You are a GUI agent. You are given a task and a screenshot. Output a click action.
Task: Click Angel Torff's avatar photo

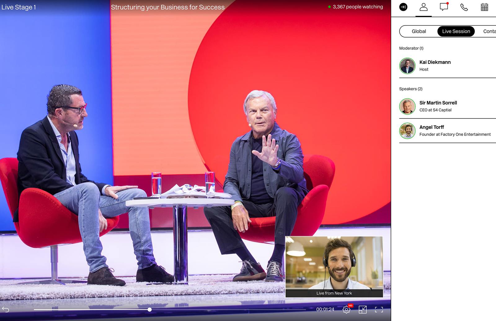coord(407,131)
